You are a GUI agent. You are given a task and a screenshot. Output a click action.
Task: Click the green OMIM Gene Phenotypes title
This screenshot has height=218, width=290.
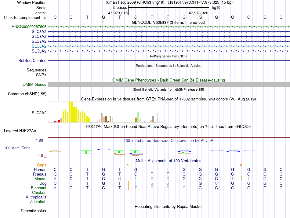coord(169,80)
